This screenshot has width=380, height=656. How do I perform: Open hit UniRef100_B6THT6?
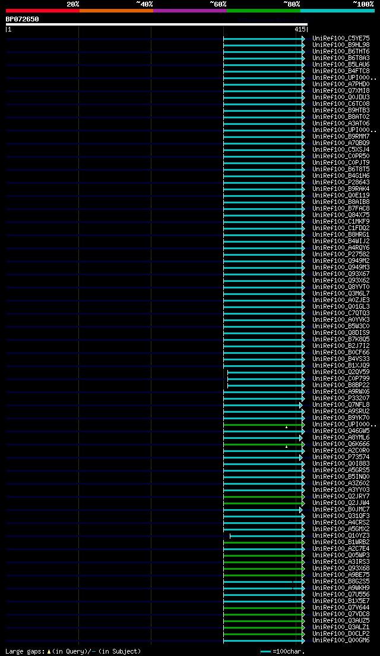coord(341,52)
